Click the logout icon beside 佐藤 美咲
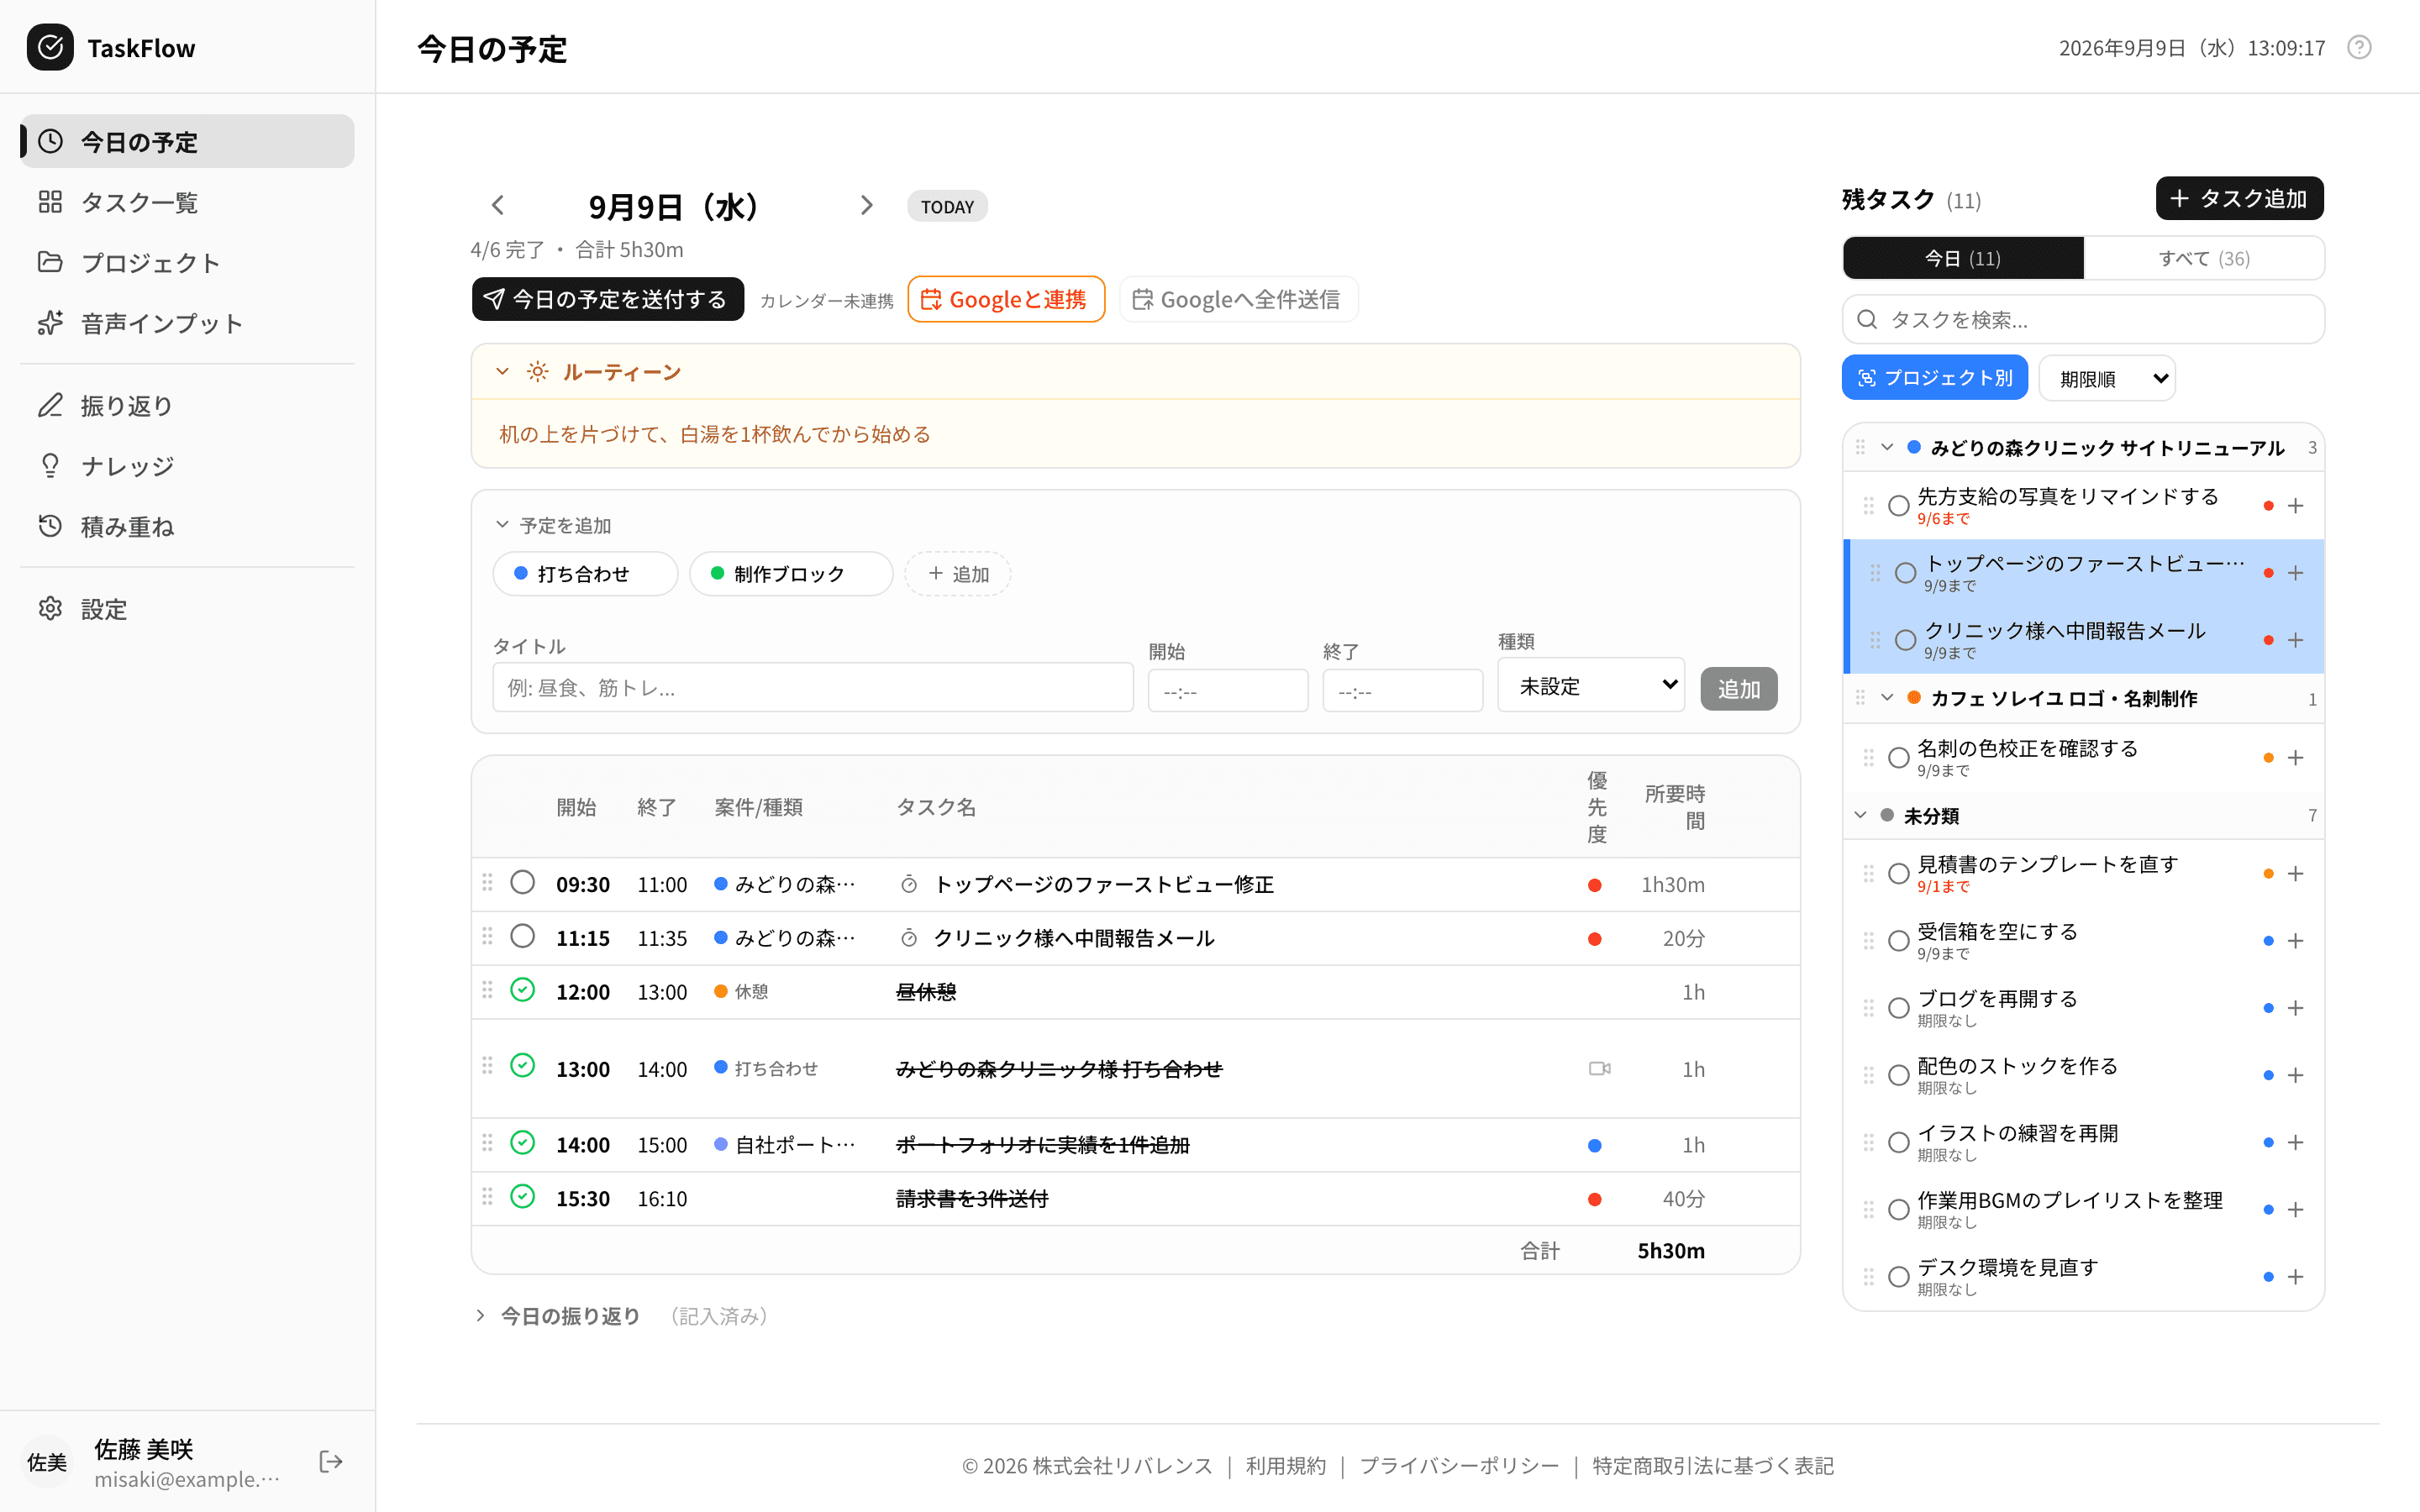The width and height of the screenshot is (2420, 1512). point(331,1462)
